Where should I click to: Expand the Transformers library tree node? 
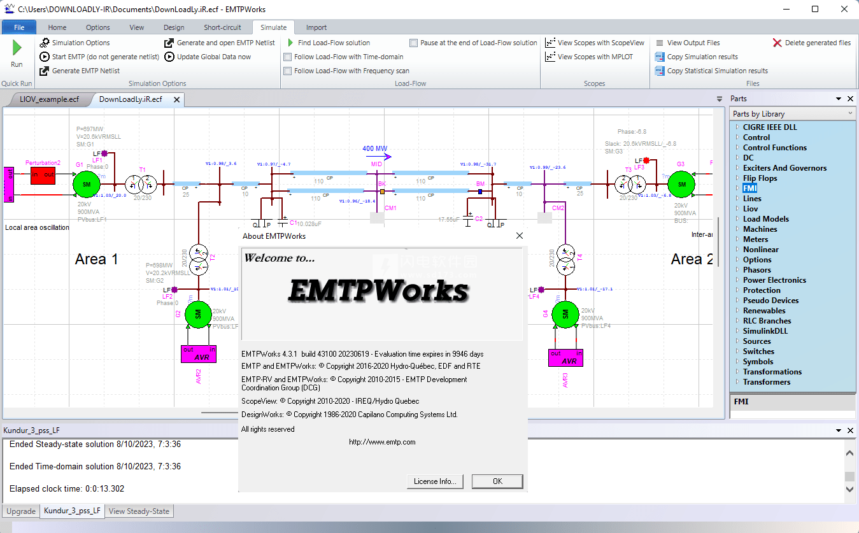coord(737,382)
